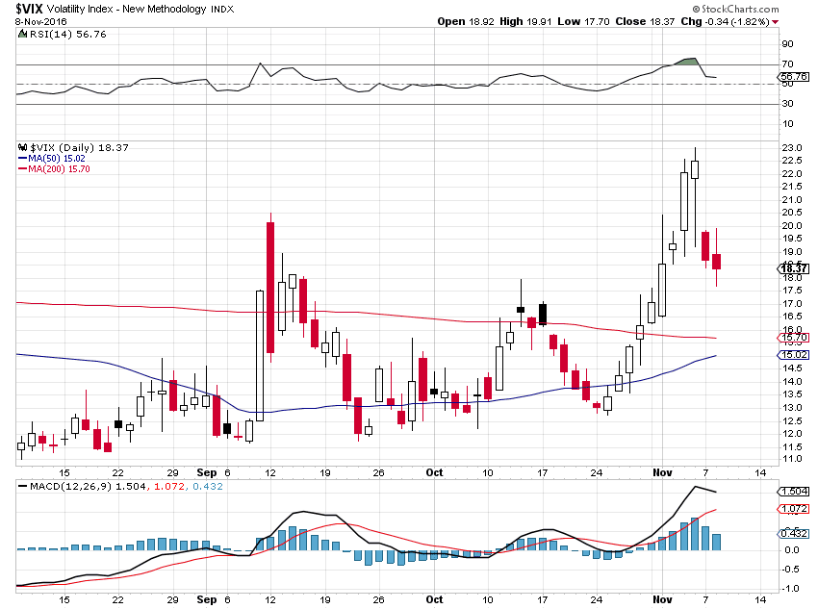Click the 18.37 last price tag on the axis
Viewport: 818px width, 609px height.
point(794,268)
